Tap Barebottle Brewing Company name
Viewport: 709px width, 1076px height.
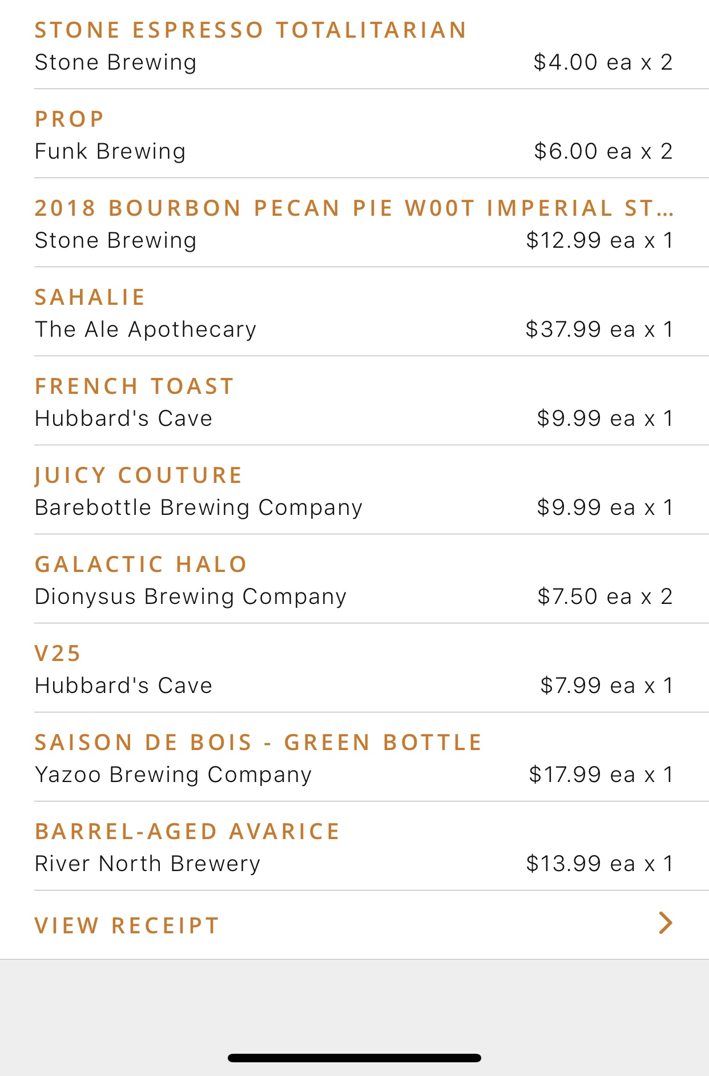click(199, 507)
